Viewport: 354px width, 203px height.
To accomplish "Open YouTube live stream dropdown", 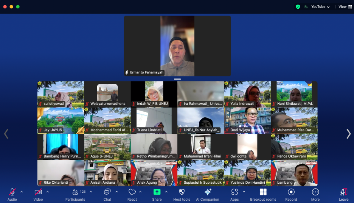I will [320, 7].
